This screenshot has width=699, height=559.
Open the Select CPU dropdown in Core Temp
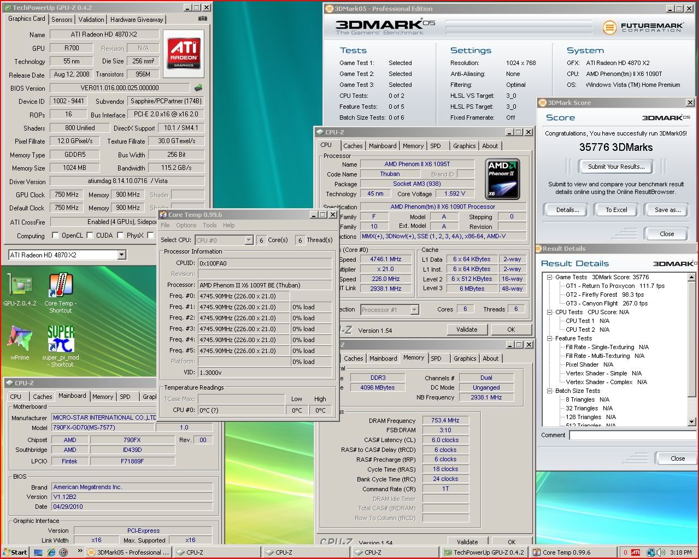[249, 240]
